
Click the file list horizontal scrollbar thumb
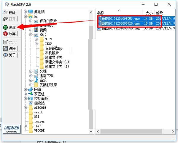coord(131,131)
